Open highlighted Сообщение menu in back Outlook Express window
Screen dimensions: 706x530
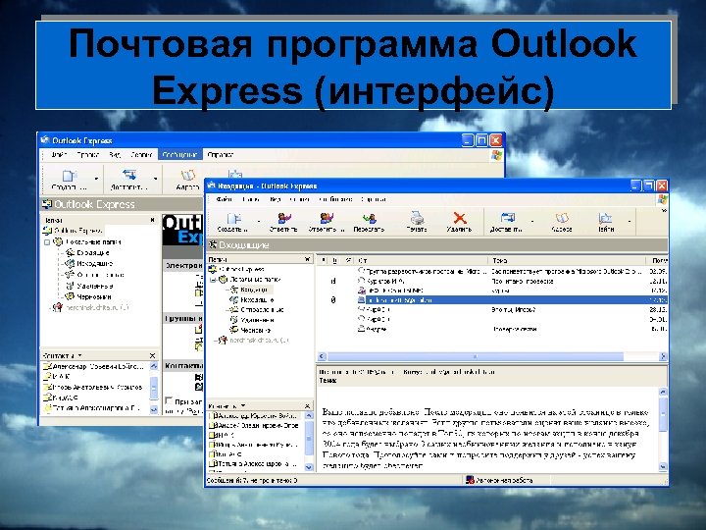(x=179, y=155)
